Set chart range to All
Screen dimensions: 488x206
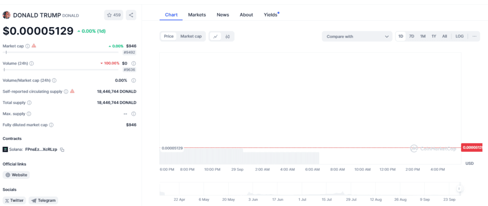[x=445, y=36]
